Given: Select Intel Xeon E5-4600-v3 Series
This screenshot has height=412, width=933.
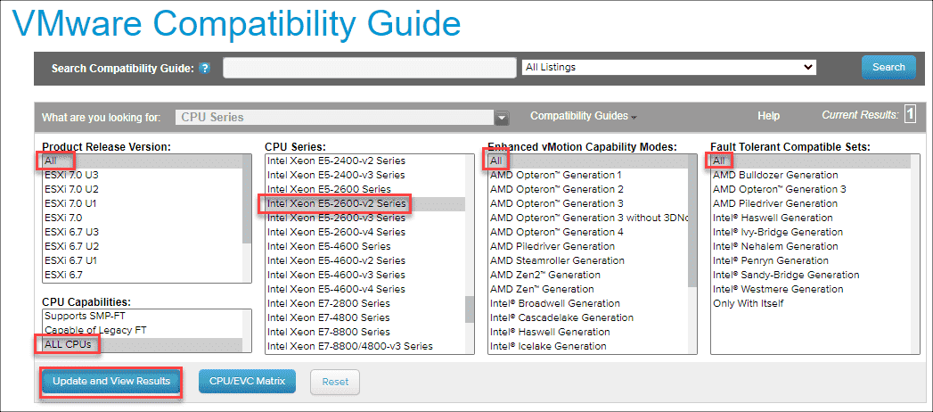Looking at the screenshot, I should click(x=364, y=275).
